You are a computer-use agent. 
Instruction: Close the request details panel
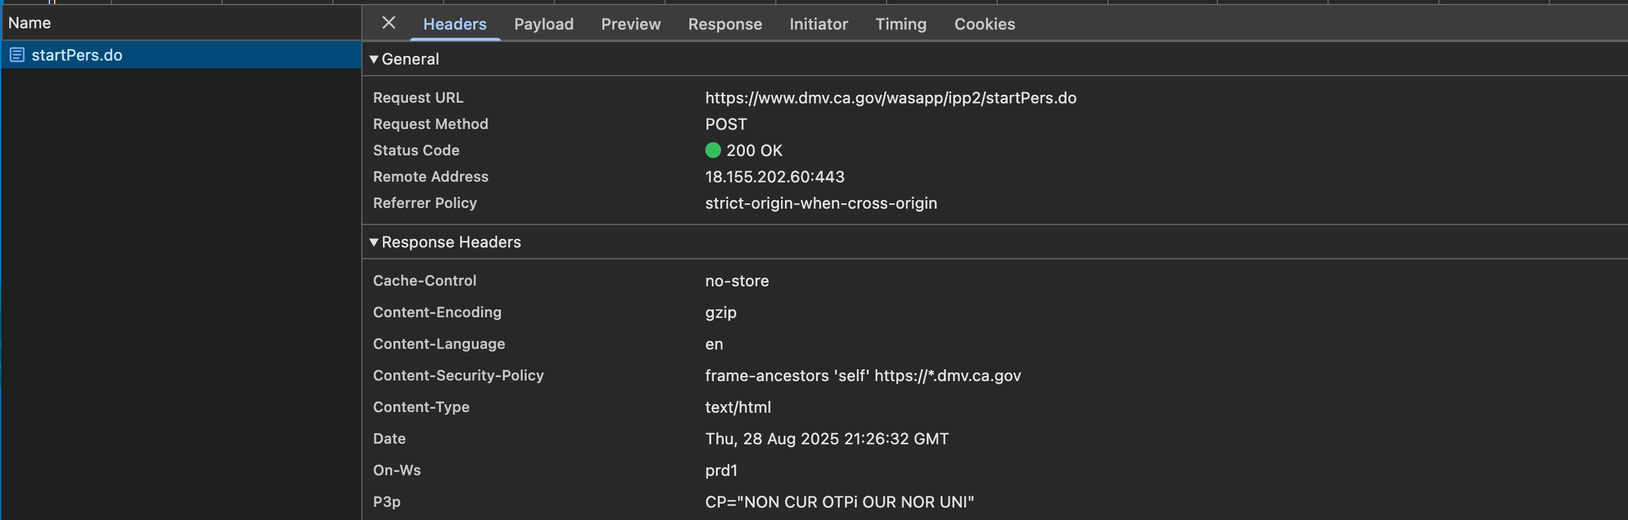tap(389, 23)
